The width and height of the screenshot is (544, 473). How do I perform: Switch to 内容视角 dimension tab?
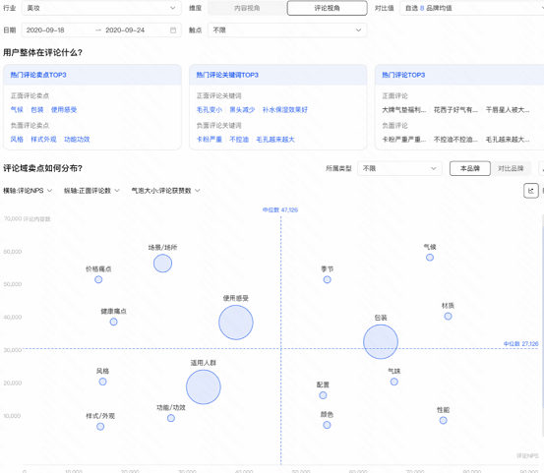tap(247, 8)
